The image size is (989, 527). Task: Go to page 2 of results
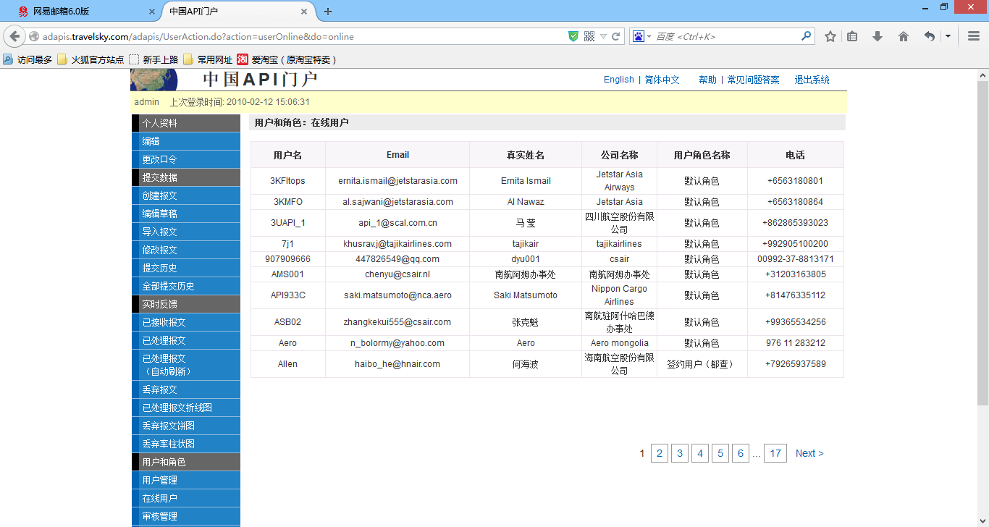pyautogui.click(x=660, y=453)
